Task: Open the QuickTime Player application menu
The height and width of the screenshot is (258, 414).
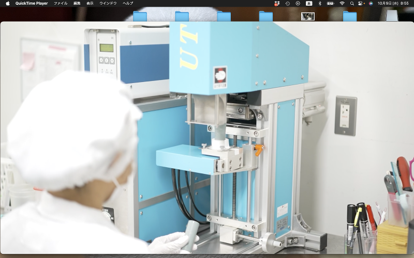Action: [32, 3]
